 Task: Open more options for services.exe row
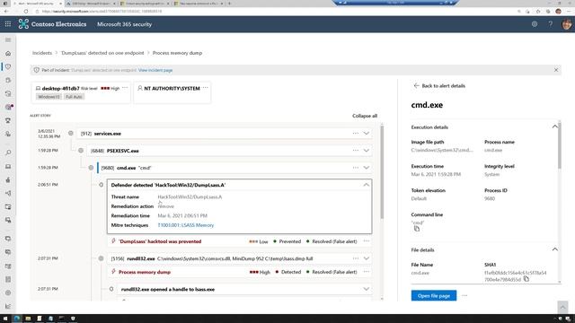click(x=356, y=134)
